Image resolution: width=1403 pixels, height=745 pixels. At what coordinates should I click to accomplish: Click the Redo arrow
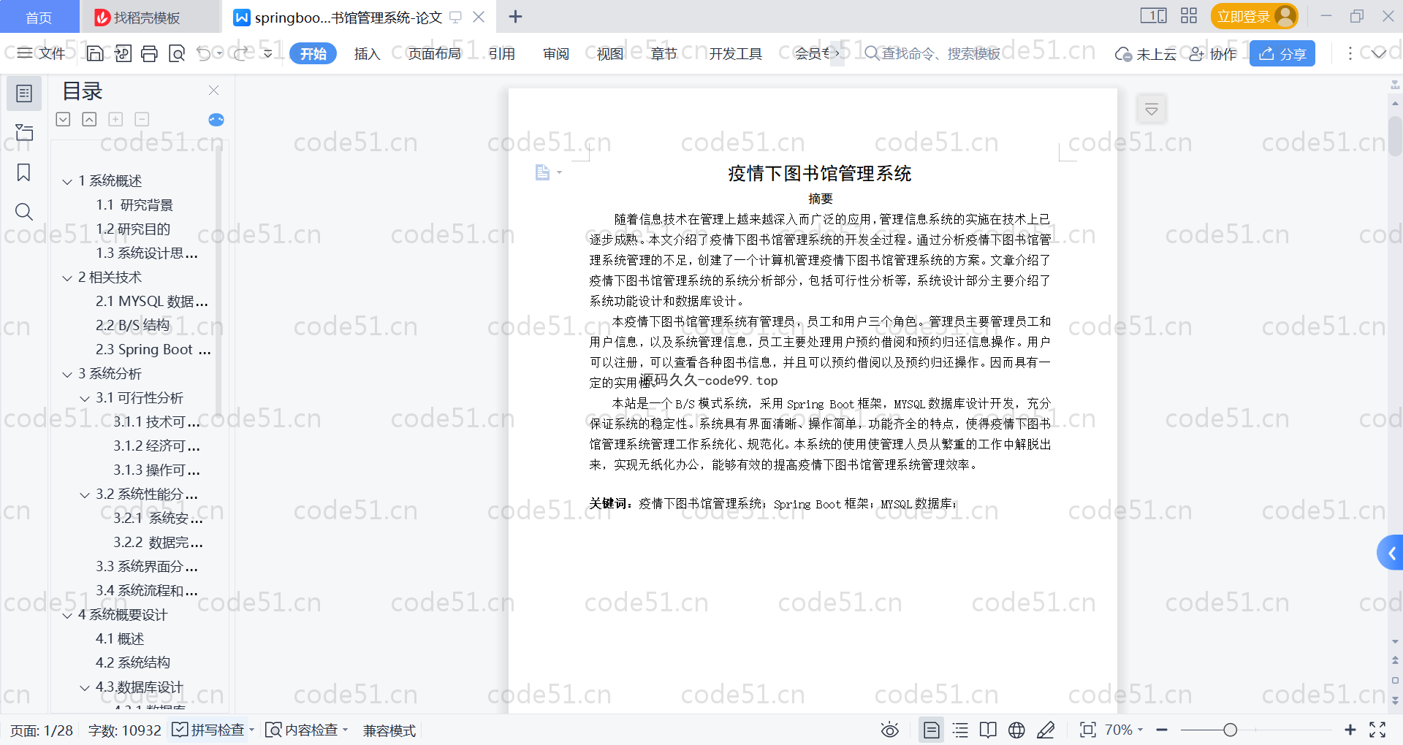click(x=240, y=53)
